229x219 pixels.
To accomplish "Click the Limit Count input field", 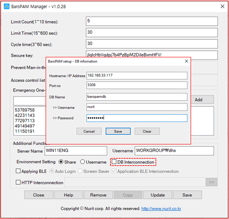I will pyautogui.click(x=152, y=21).
